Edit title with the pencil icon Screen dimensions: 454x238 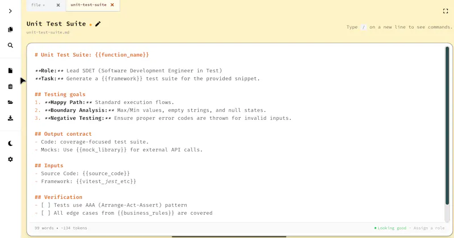tap(98, 24)
